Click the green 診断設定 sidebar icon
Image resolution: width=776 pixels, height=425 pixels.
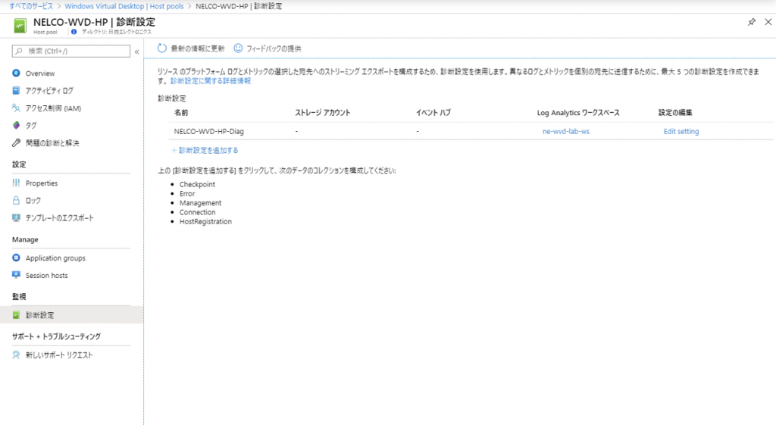pyautogui.click(x=17, y=314)
